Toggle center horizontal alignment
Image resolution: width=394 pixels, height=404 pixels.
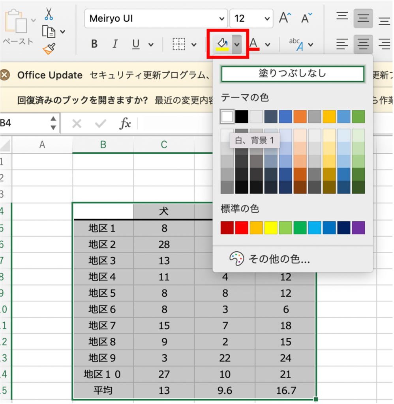point(363,44)
